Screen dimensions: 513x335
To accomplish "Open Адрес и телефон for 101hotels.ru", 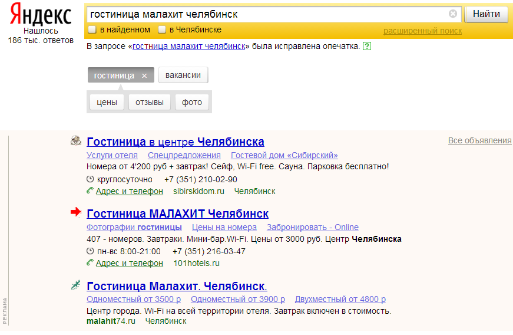I will click(130, 263).
